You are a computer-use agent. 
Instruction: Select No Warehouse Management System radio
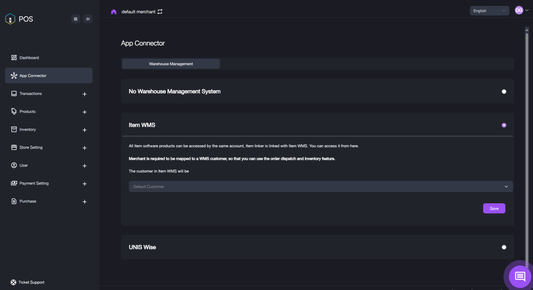click(504, 91)
